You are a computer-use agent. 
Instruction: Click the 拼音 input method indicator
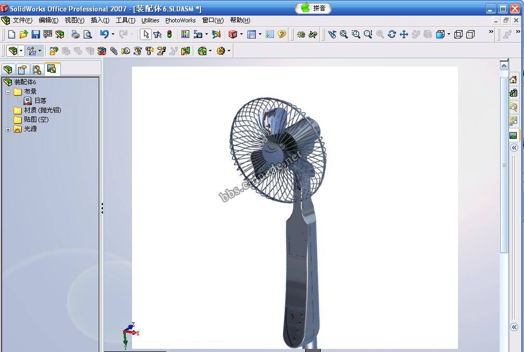[313, 8]
